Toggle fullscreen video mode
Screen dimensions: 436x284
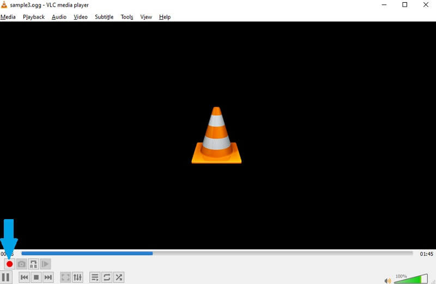65,277
